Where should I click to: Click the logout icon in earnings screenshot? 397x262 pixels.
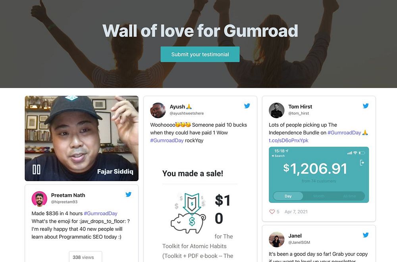pos(362,163)
